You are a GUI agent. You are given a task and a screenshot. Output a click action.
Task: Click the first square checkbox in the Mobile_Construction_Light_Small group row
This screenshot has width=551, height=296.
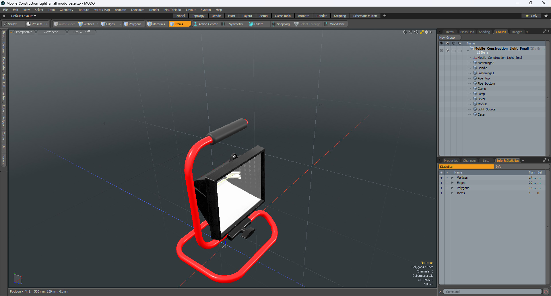454,50
